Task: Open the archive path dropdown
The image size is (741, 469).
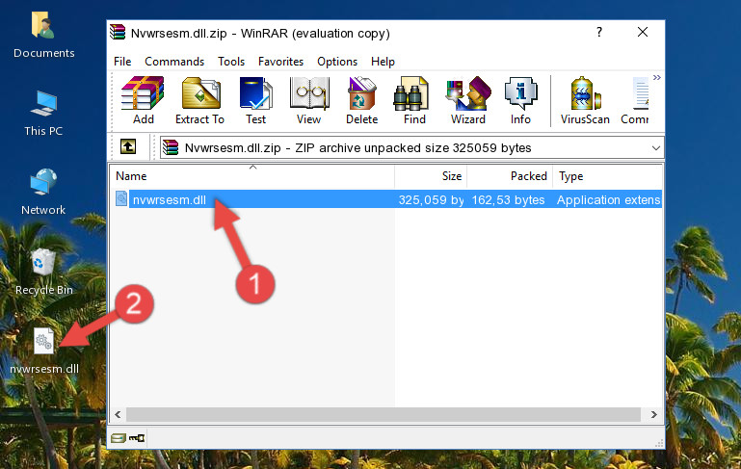Action: click(656, 148)
